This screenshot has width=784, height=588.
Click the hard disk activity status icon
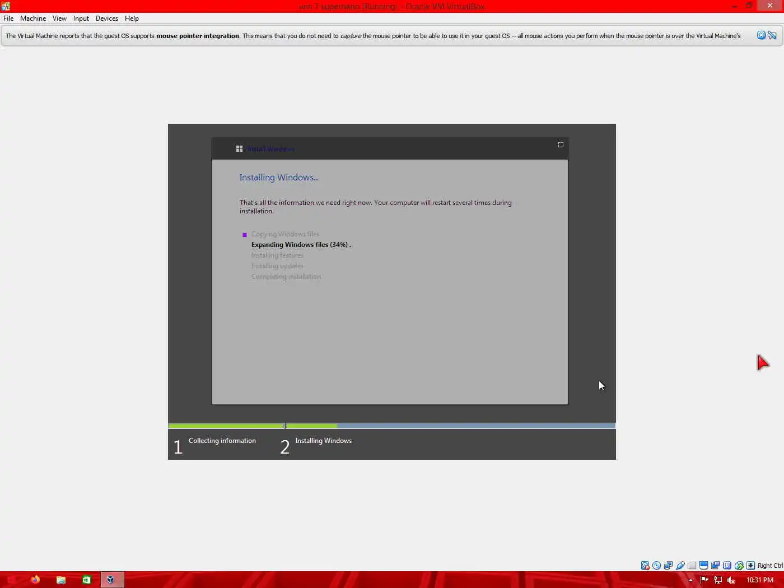(645, 566)
